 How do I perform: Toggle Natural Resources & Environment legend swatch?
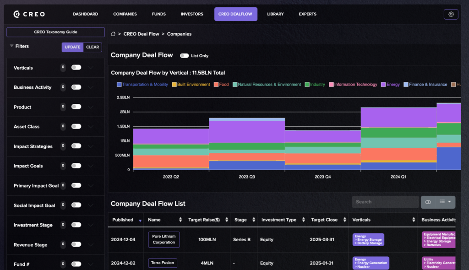click(x=235, y=85)
